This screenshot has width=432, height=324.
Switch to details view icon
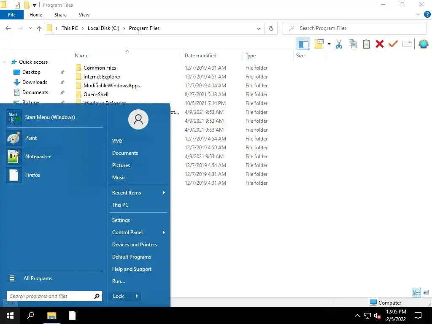(416, 292)
